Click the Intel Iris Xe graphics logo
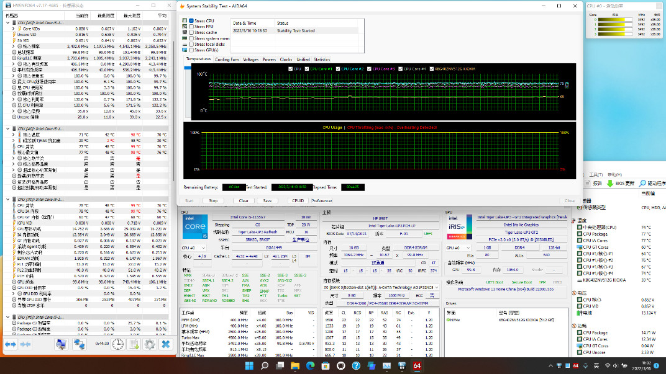Image resolution: width=666 pixels, height=374 pixels. tap(460, 227)
